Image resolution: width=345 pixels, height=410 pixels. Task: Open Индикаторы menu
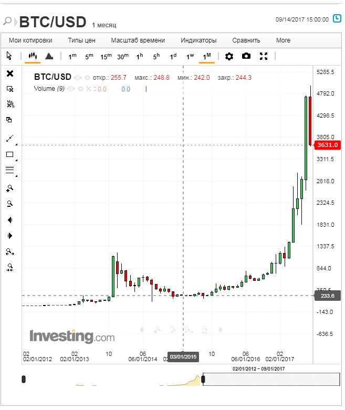[x=198, y=40]
